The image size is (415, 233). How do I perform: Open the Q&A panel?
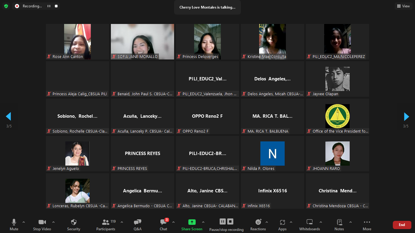click(x=137, y=225)
